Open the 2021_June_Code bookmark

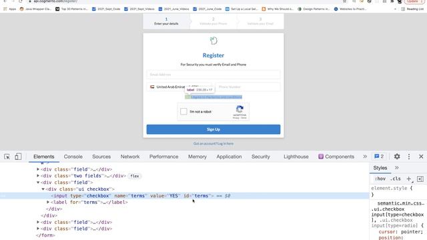pos(207,9)
